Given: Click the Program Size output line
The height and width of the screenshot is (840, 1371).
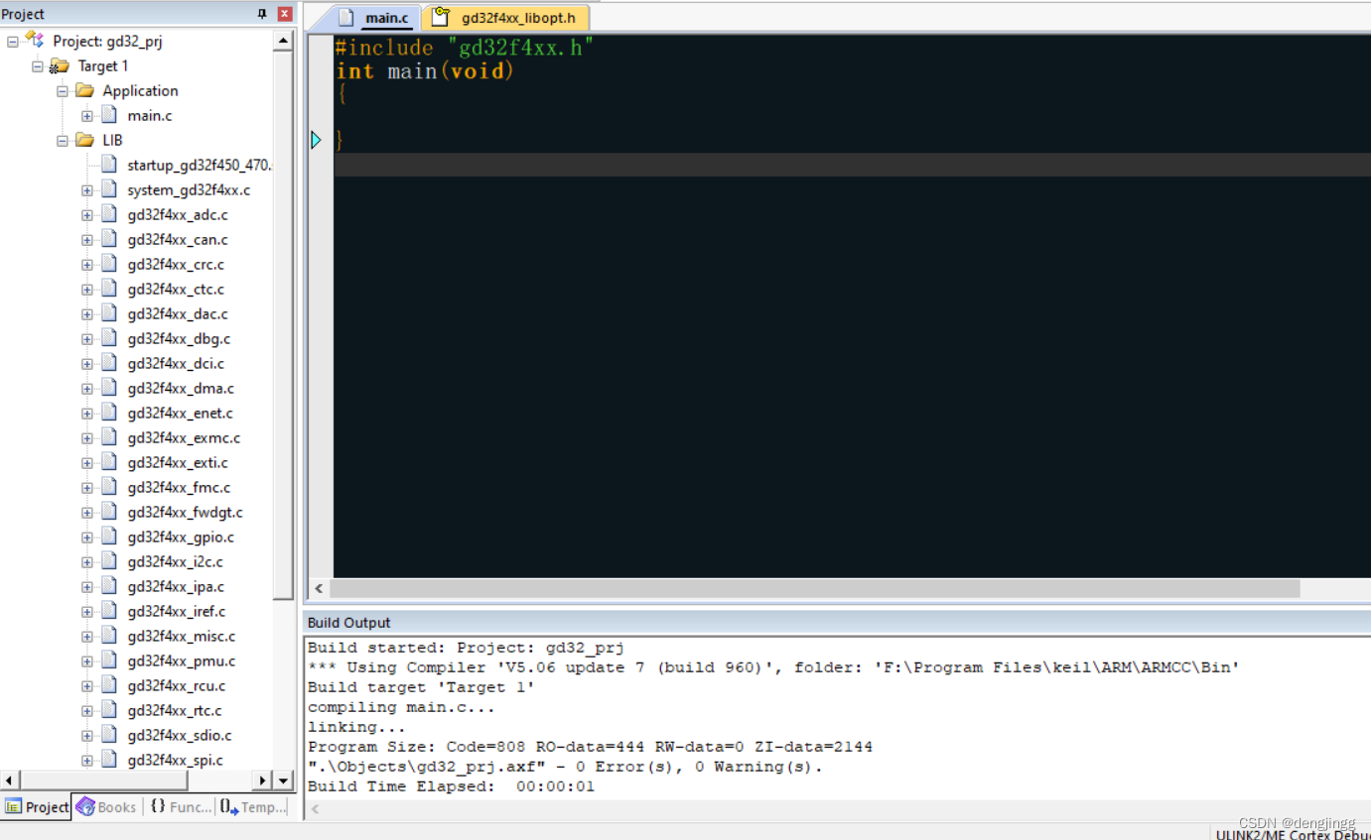Looking at the screenshot, I should point(590,747).
